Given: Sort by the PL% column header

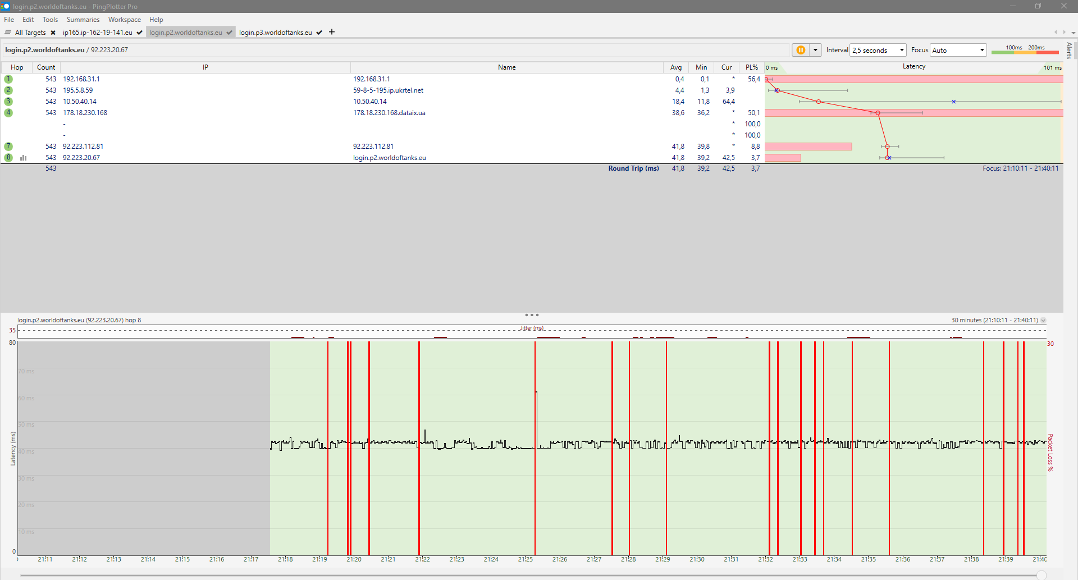Looking at the screenshot, I should pos(751,67).
